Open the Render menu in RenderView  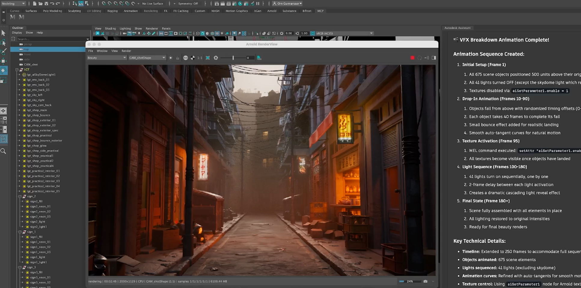tap(126, 51)
